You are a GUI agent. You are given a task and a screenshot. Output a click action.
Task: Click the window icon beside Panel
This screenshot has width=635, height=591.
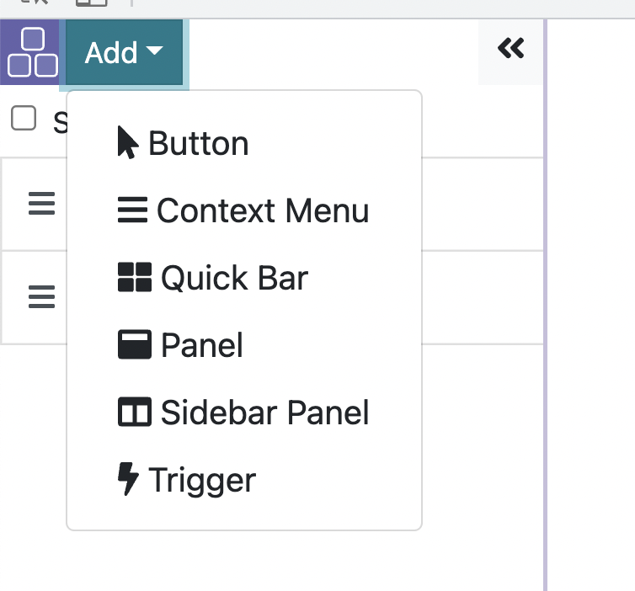[x=135, y=345]
